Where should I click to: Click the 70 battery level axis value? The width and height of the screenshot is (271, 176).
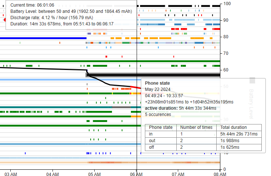click(226, 53)
